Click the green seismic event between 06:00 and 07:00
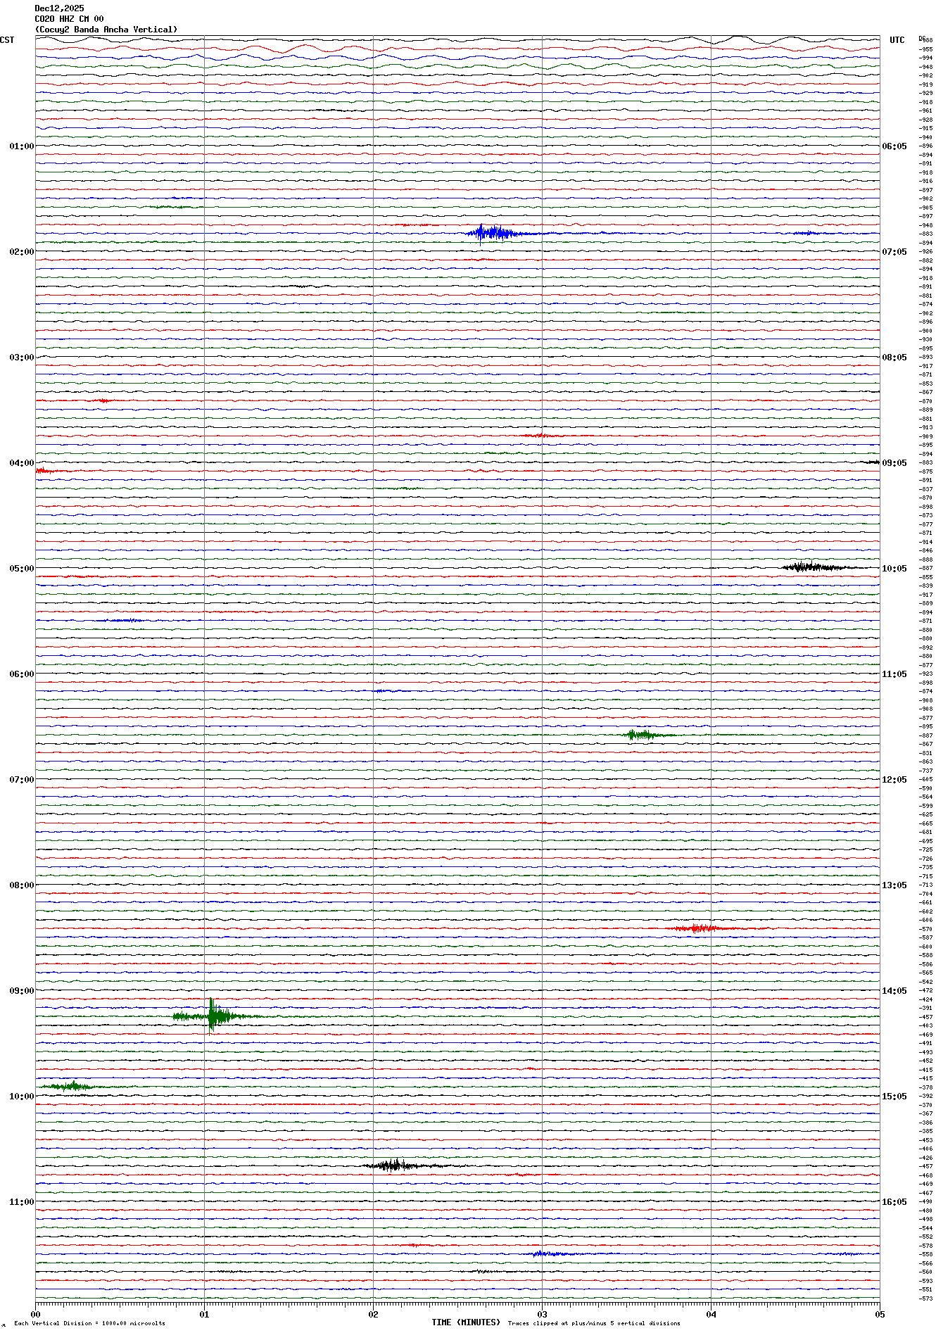Viewport: 936px width, 1333px height. pos(640,735)
